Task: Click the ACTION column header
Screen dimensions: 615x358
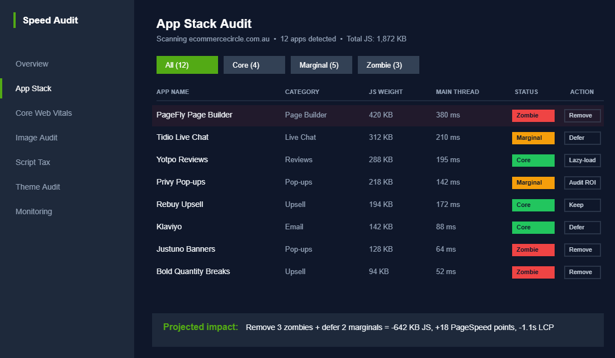Action: tap(581, 92)
